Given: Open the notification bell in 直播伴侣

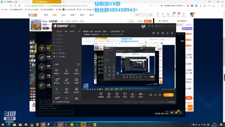Looking at the screenshot, I should coord(167,33).
